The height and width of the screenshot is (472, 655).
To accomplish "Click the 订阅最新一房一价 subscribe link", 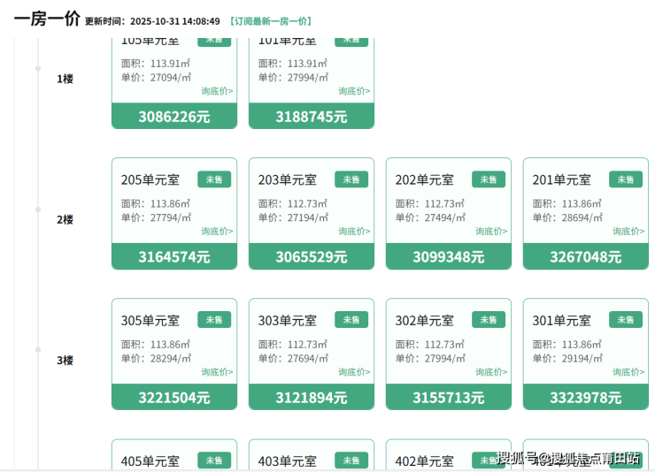I will point(270,21).
